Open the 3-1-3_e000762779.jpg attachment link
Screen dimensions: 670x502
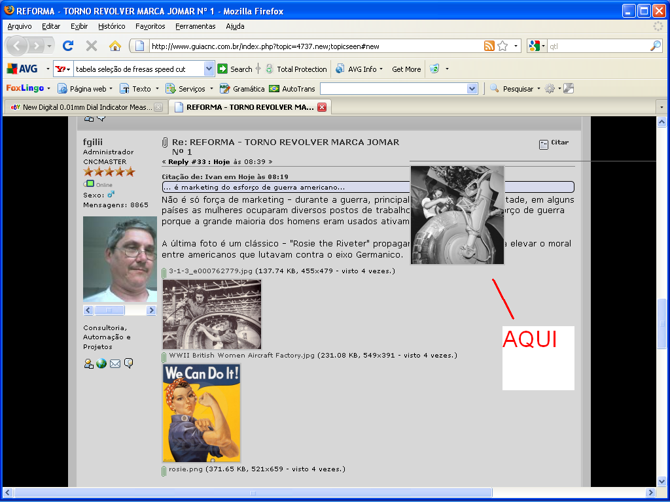click(211, 271)
